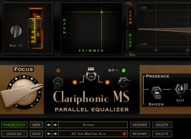Click the green XY pad handle dot

(x=102, y=12)
